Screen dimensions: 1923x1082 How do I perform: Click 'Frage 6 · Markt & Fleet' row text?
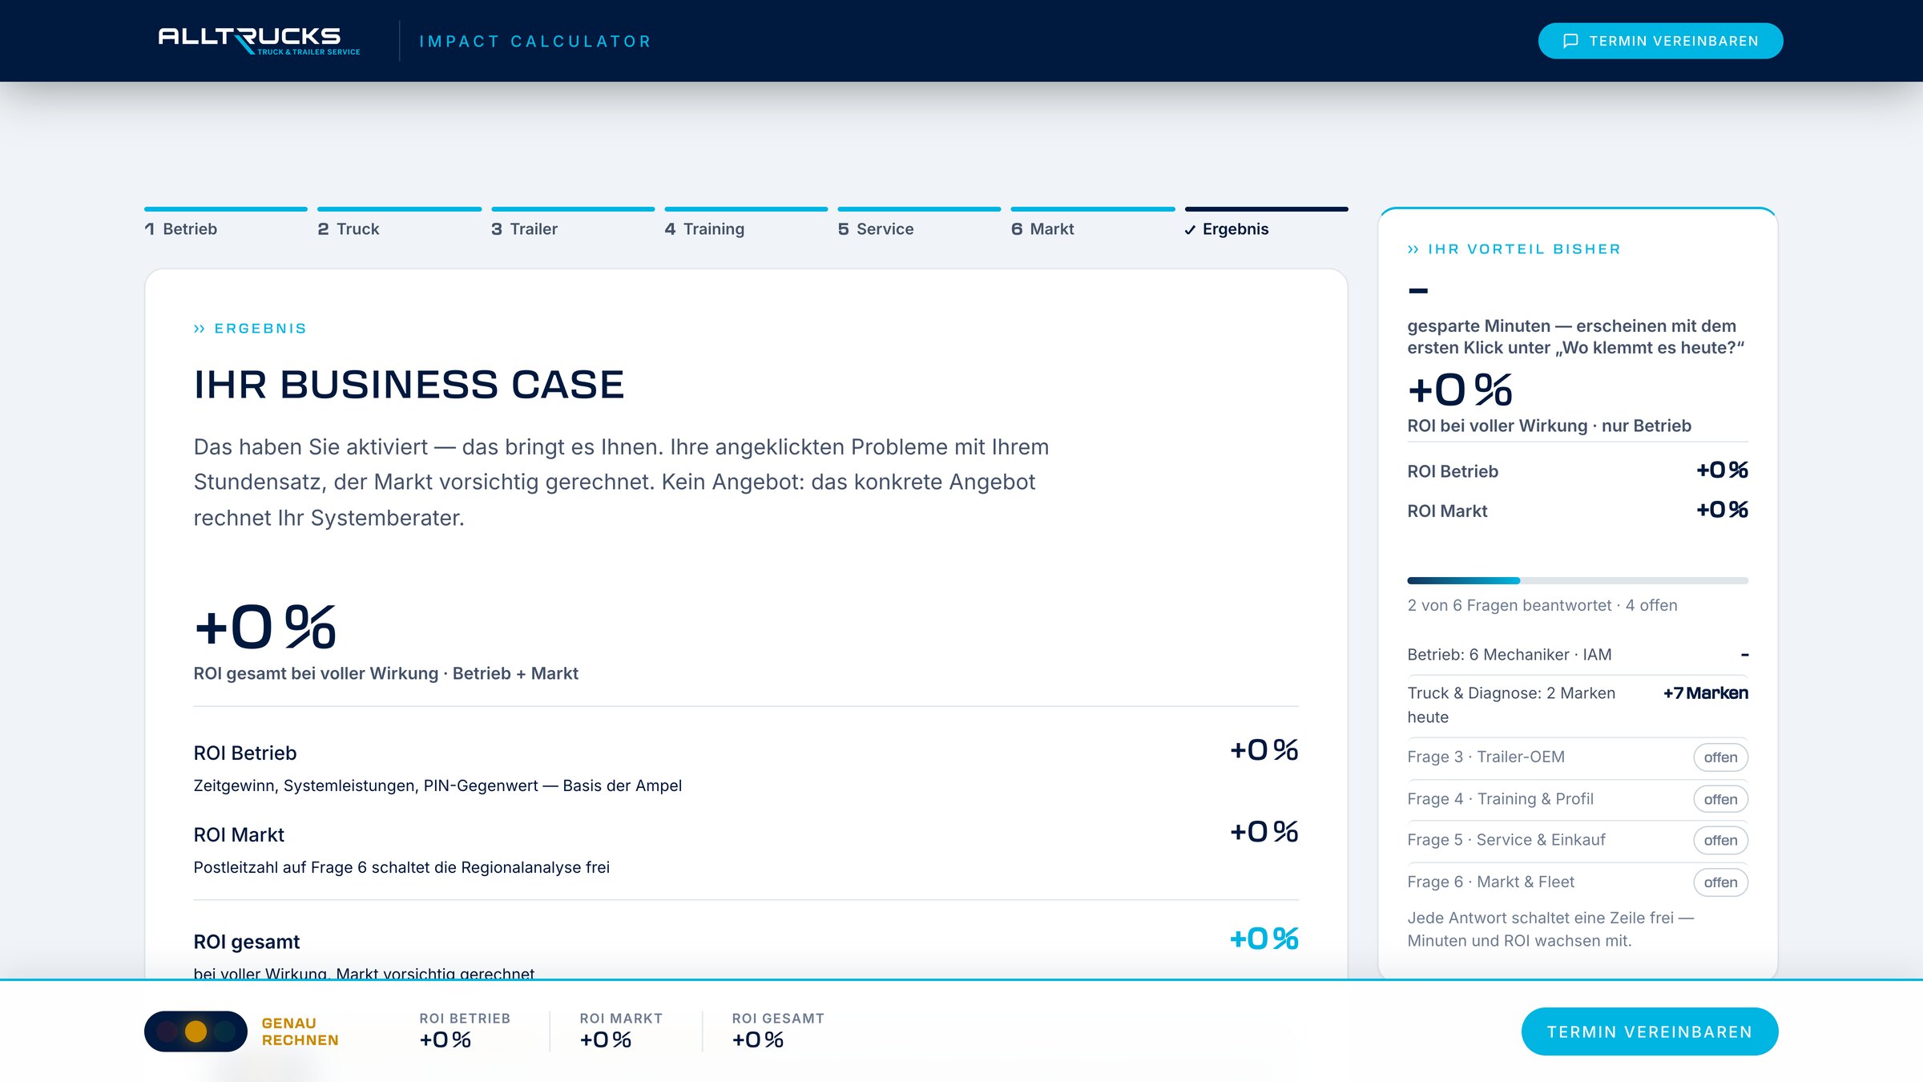tap(1491, 882)
